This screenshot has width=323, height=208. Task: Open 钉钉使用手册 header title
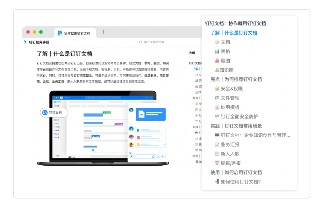pyautogui.click(x=39, y=42)
